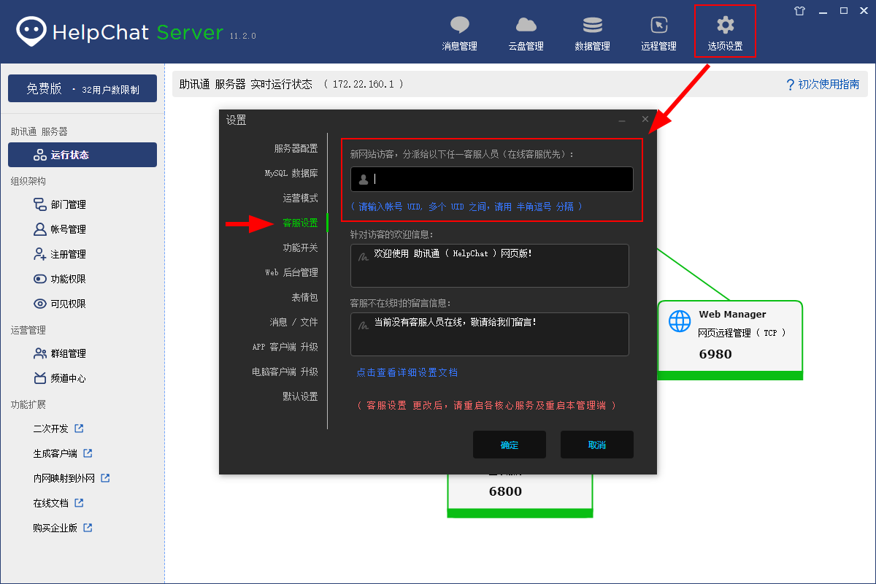876x584 pixels.
Task: Open 远程管理 remote management icon
Action: [659, 26]
